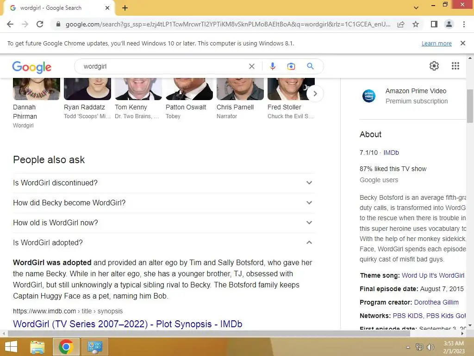Open Dorothea Gillim program creator link
474x356 pixels.
436,302
